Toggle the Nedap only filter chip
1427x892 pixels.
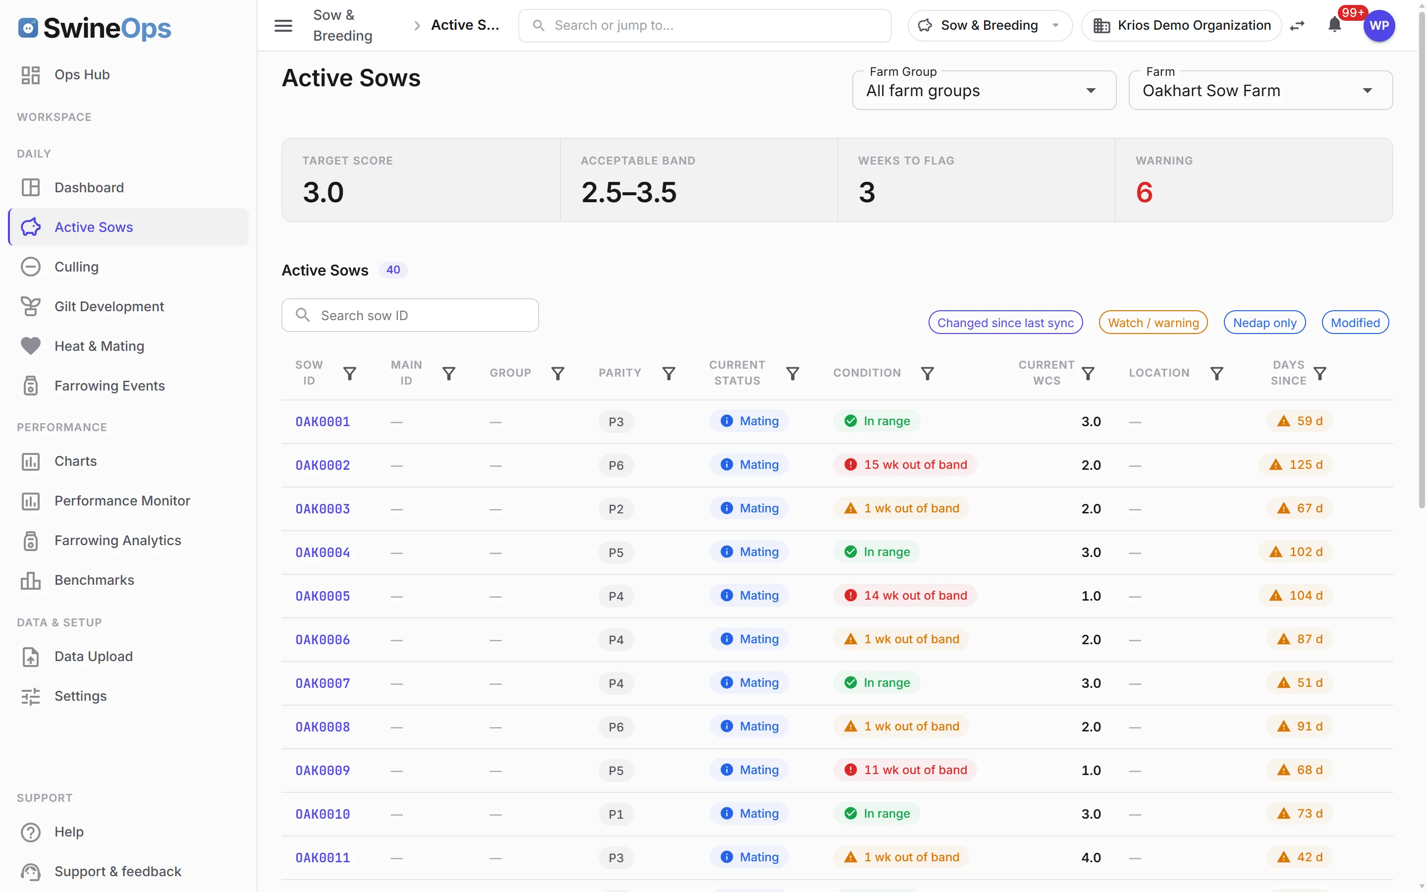pyautogui.click(x=1264, y=322)
